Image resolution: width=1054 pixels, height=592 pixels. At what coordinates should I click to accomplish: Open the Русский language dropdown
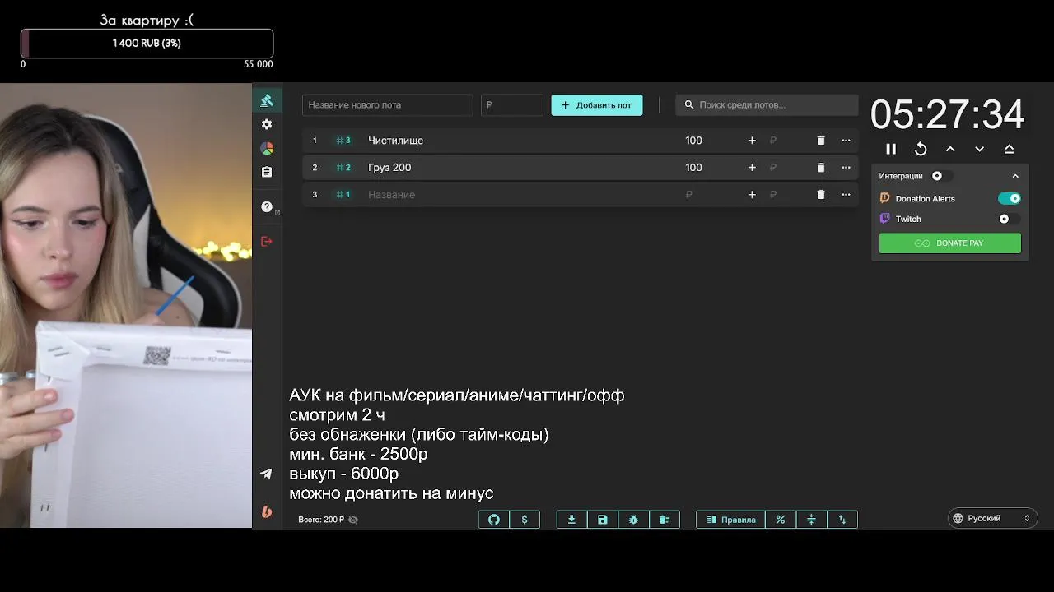pos(992,518)
